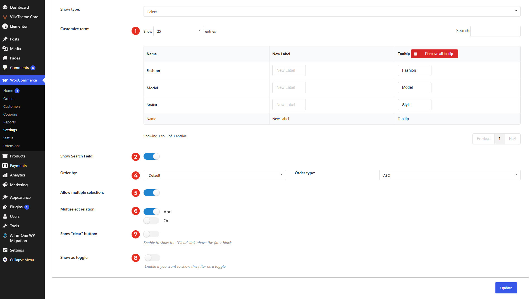Enable the Or multiselect relation switch
The image size is (532, 299).
[151, 221]
